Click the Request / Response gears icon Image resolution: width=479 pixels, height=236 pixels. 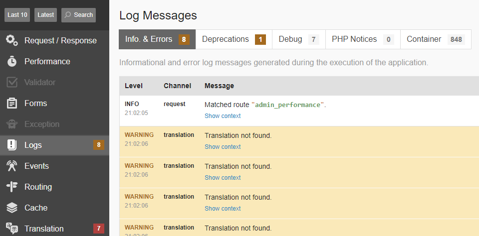pyautogui.click(x=12, y=40)
